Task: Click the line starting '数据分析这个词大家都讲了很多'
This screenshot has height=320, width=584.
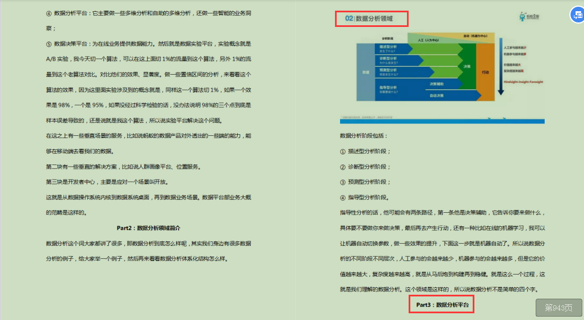Action: click(148, 243)
